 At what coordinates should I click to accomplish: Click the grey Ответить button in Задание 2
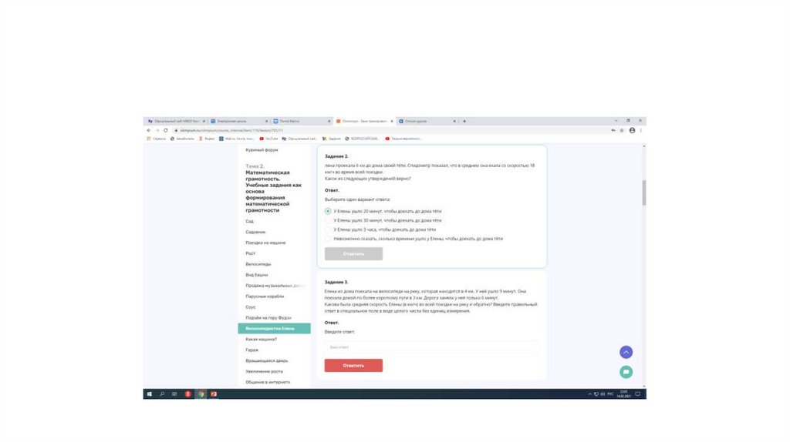point(353,254)
